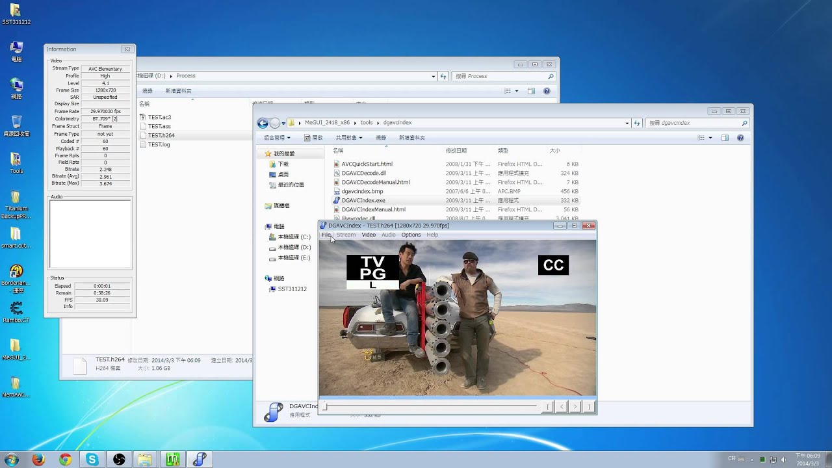Viewport: 832px width, 468px height.
Task: Sort by the 名稱 column in dgavcindex window
Action: click(x=338, y=150)
